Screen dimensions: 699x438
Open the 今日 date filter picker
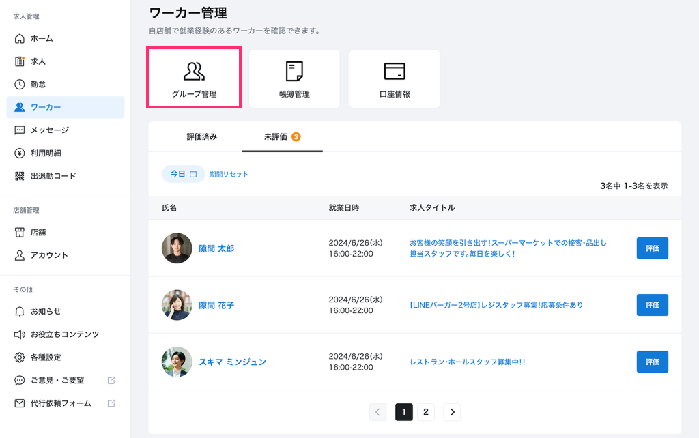pos(183,174)
